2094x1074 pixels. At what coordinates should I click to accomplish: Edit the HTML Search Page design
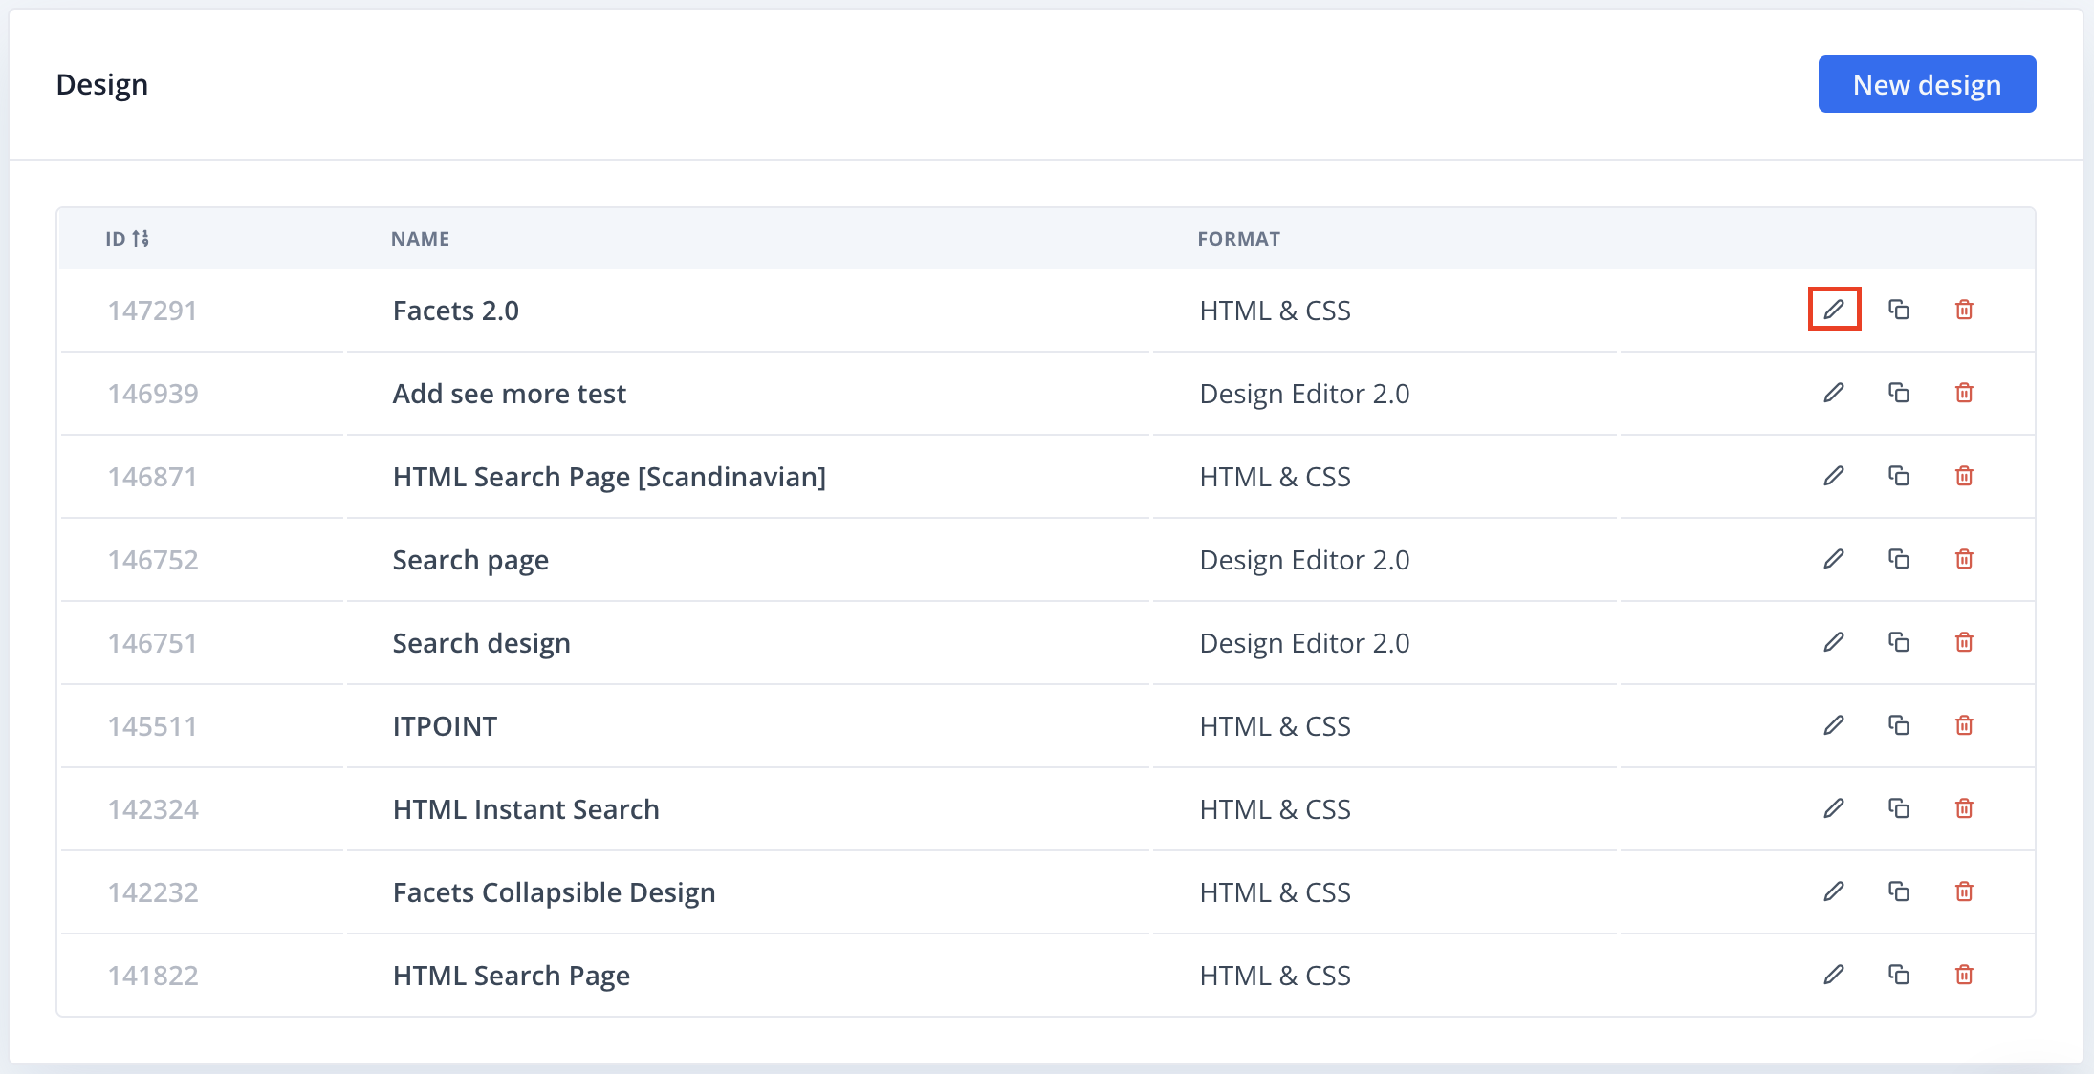coord(1833,975)
